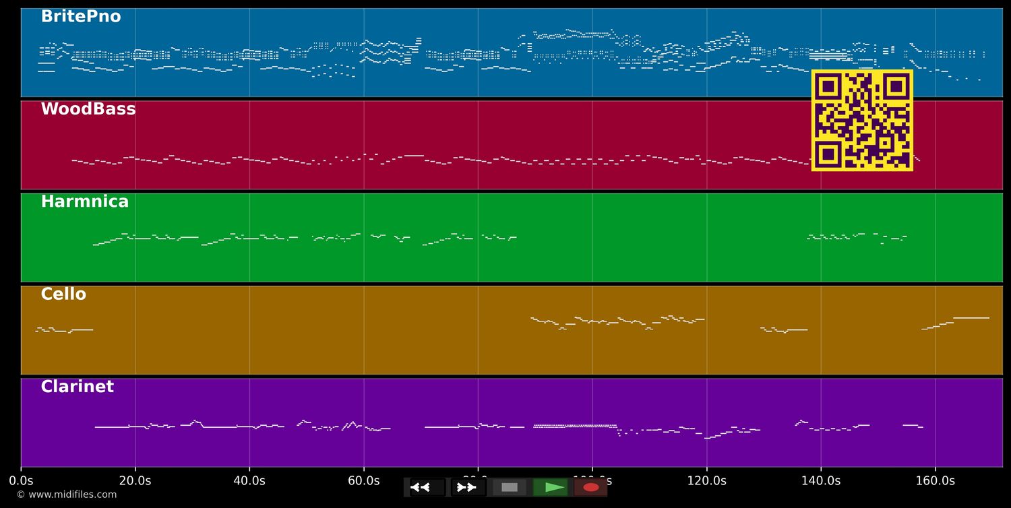
Task: Click the fast-forward playback button
Action: point(468,487)
